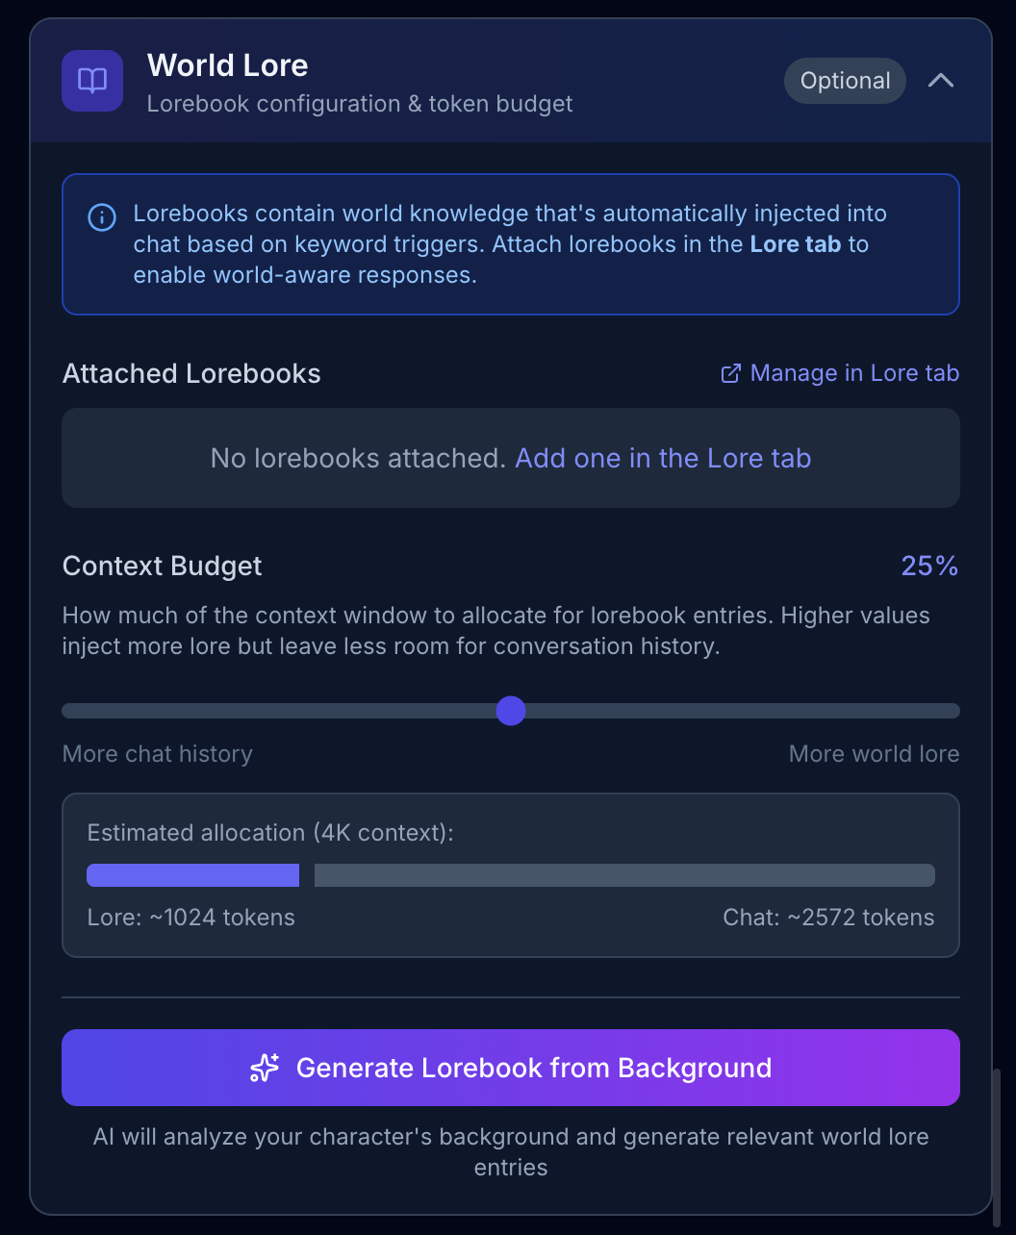Open the Manage in Lore tab link
The width and height of the screenshot is (1016, 1235).
(x=854, y=373)
